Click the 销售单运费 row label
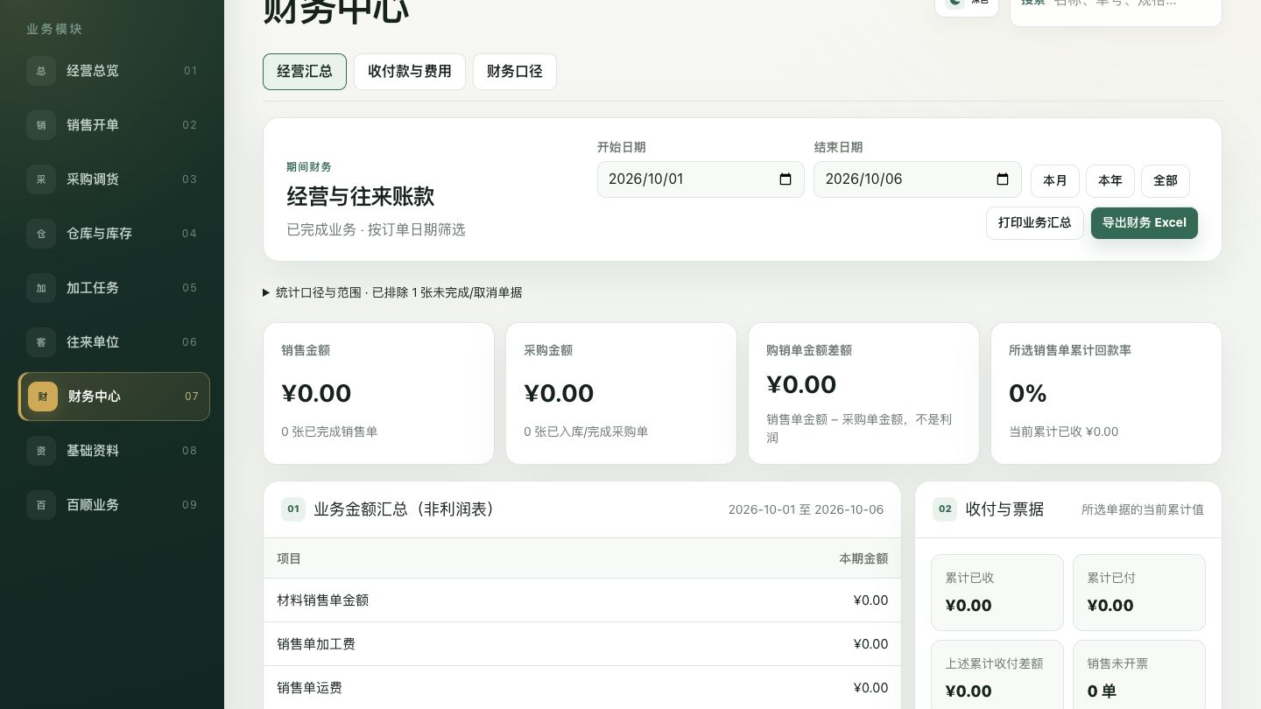Screen dimensions: 1261x709 click(x=310, y=688)
